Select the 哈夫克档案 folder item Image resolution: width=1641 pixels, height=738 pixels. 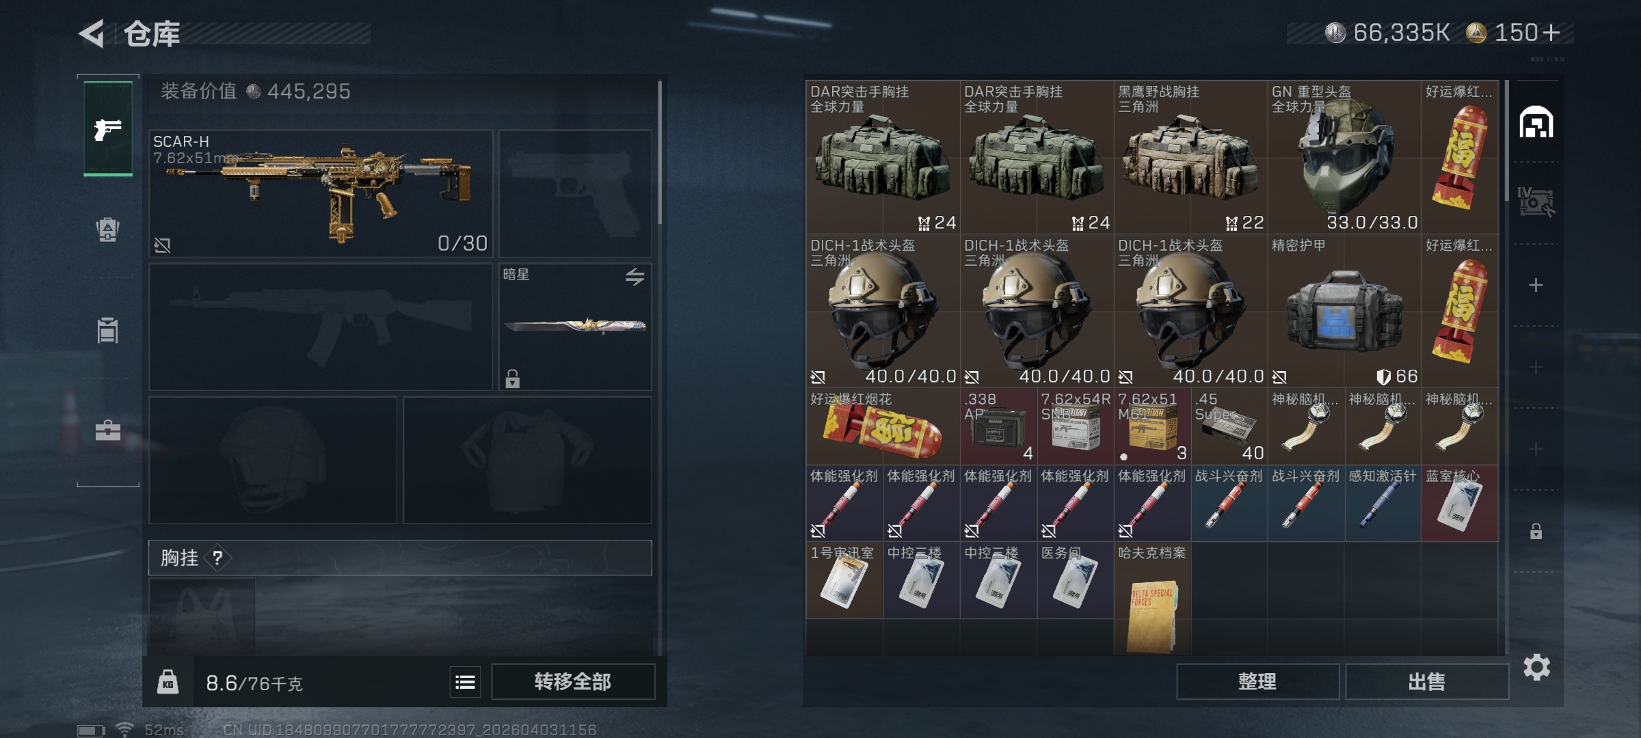point(1152,599)
